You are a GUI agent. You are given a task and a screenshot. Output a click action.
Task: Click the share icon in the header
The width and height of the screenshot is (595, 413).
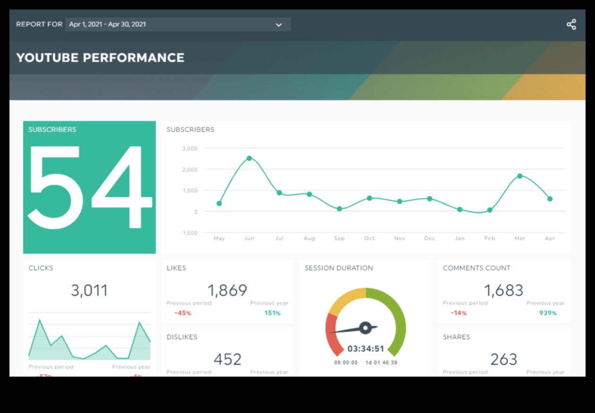click(x=571, y=25)
